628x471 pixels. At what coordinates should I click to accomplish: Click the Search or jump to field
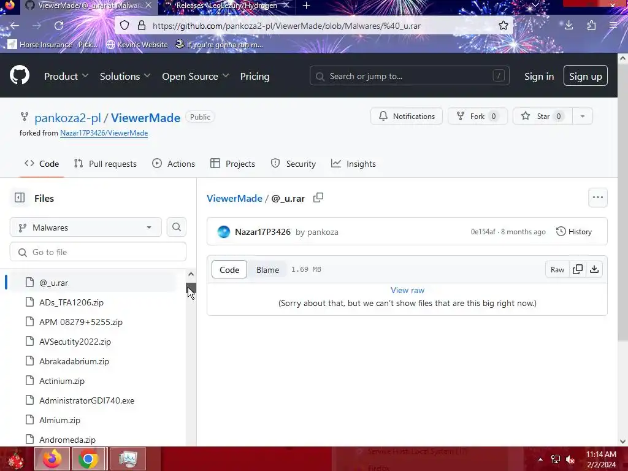(409, 75)
